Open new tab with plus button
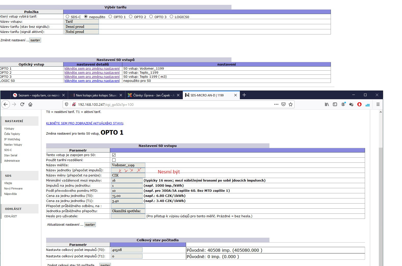The height and width of the screenshot is (266, 402). [x=244, y=95]
